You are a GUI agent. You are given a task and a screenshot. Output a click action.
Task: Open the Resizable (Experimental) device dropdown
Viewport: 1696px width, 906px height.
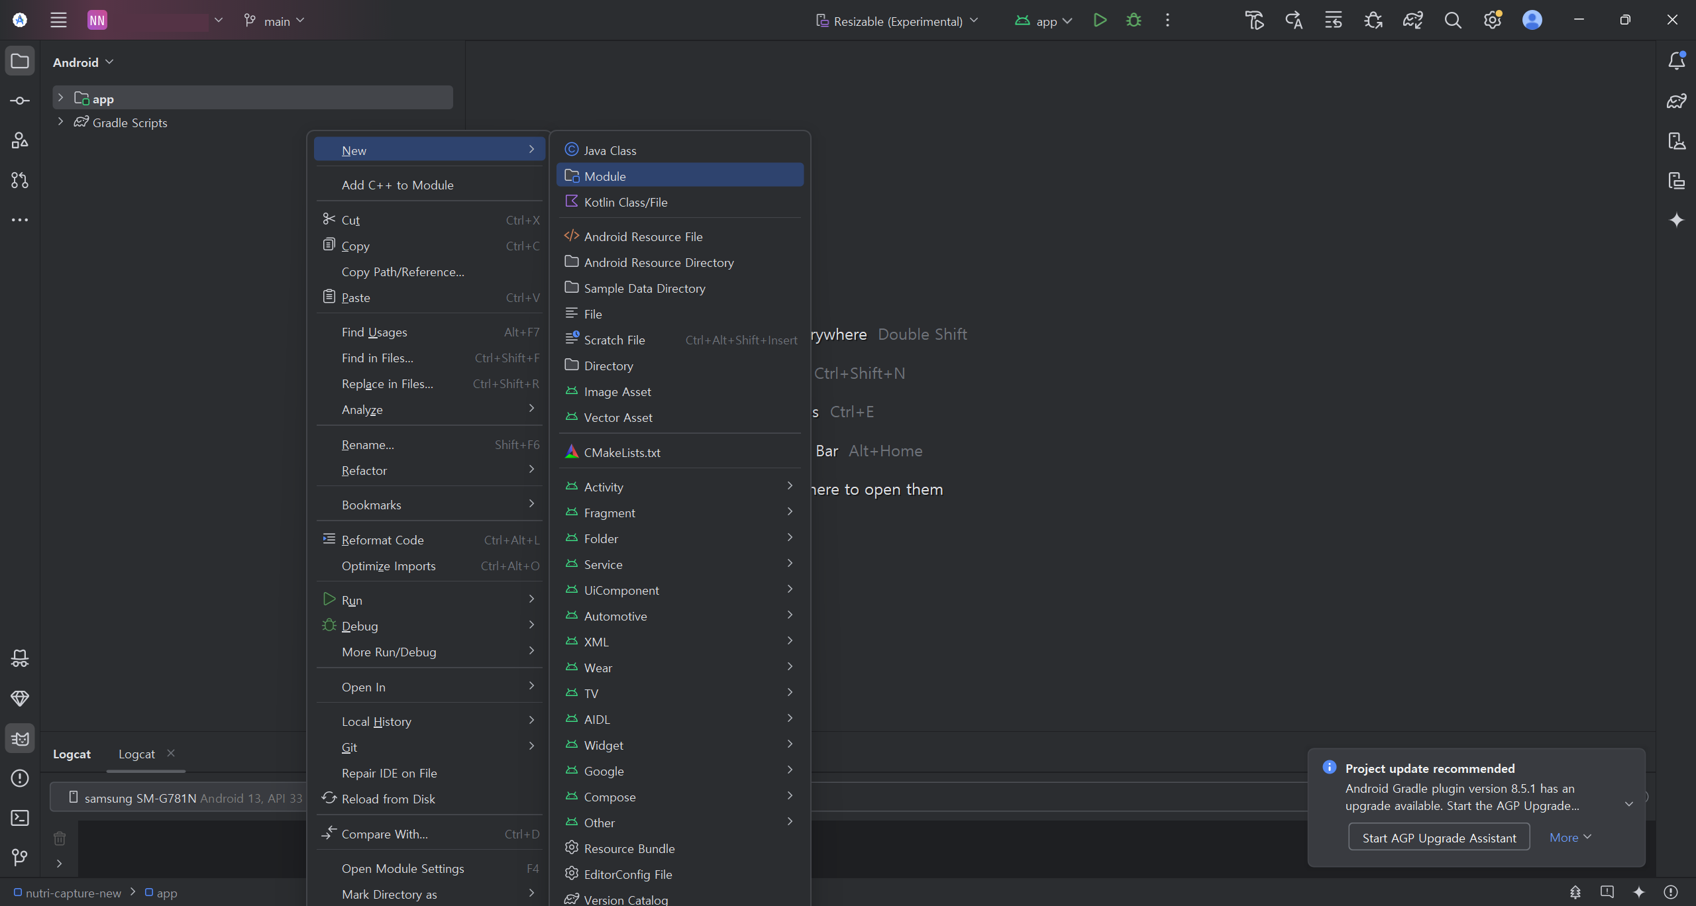[897, 21]
